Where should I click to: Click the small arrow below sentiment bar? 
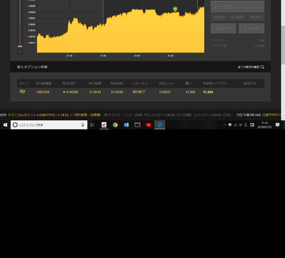coord(20,52)
